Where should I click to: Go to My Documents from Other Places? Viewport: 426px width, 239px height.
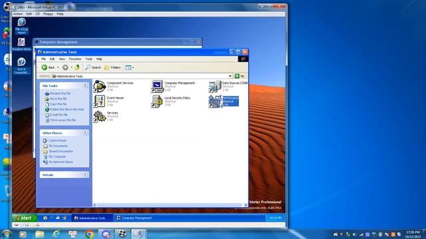(58, 146)
